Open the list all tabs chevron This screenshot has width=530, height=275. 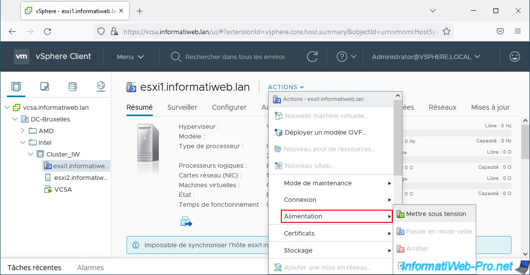pos(432,11)
